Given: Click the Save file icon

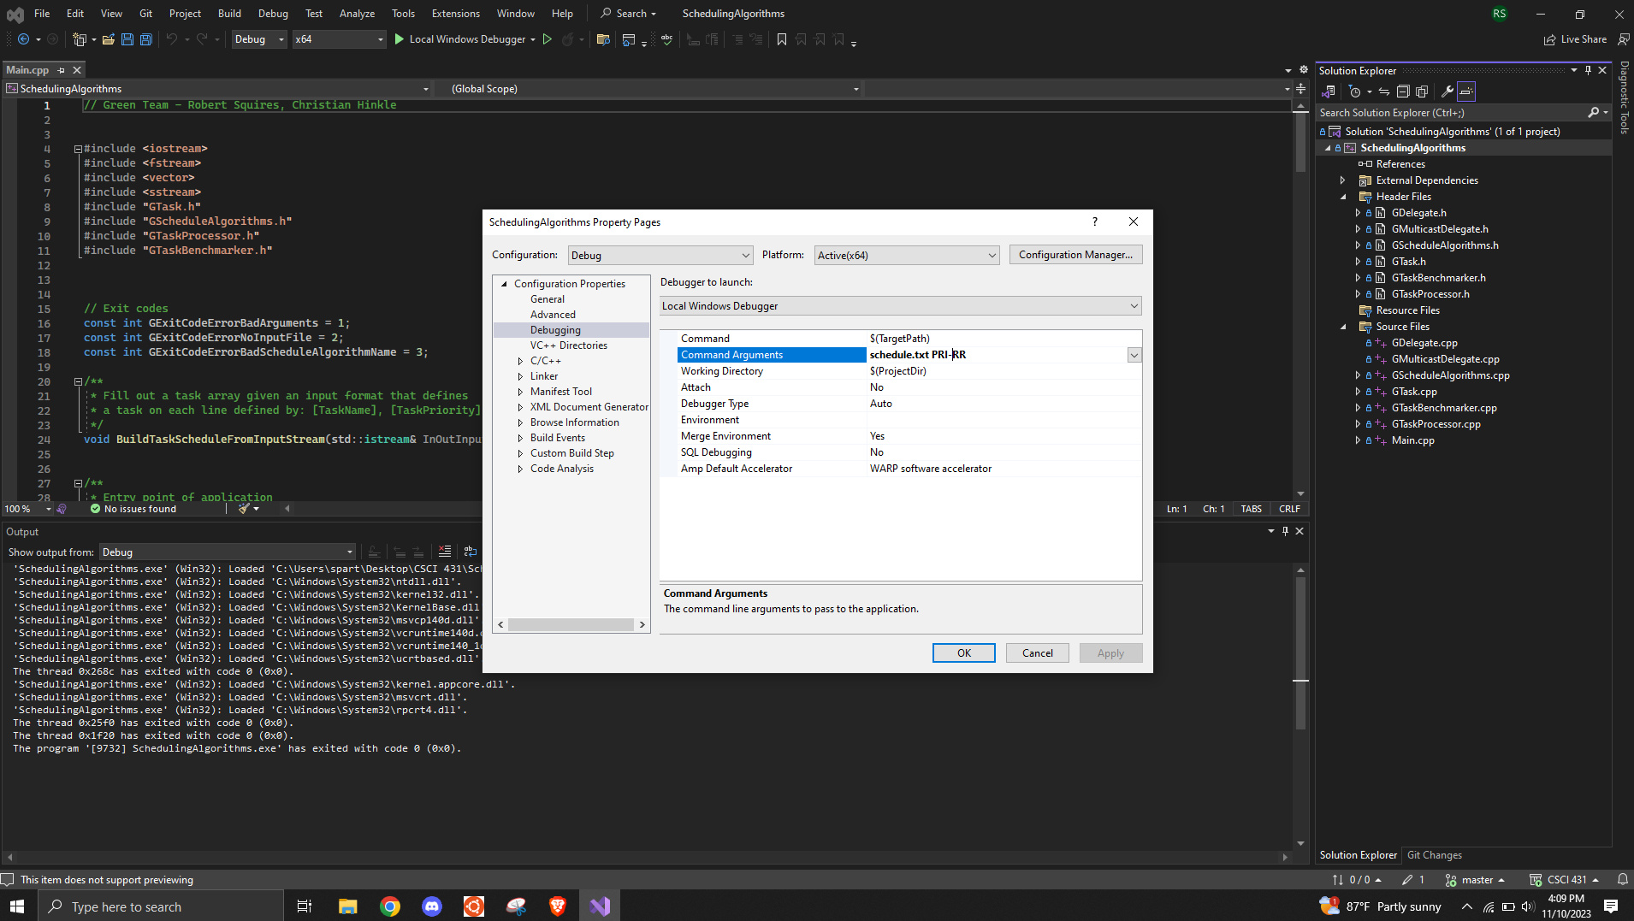Looking at the screenshot, I should click(127, 39).
